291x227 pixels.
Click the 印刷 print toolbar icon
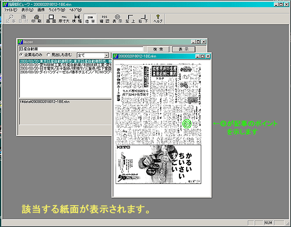pos(36,18)
